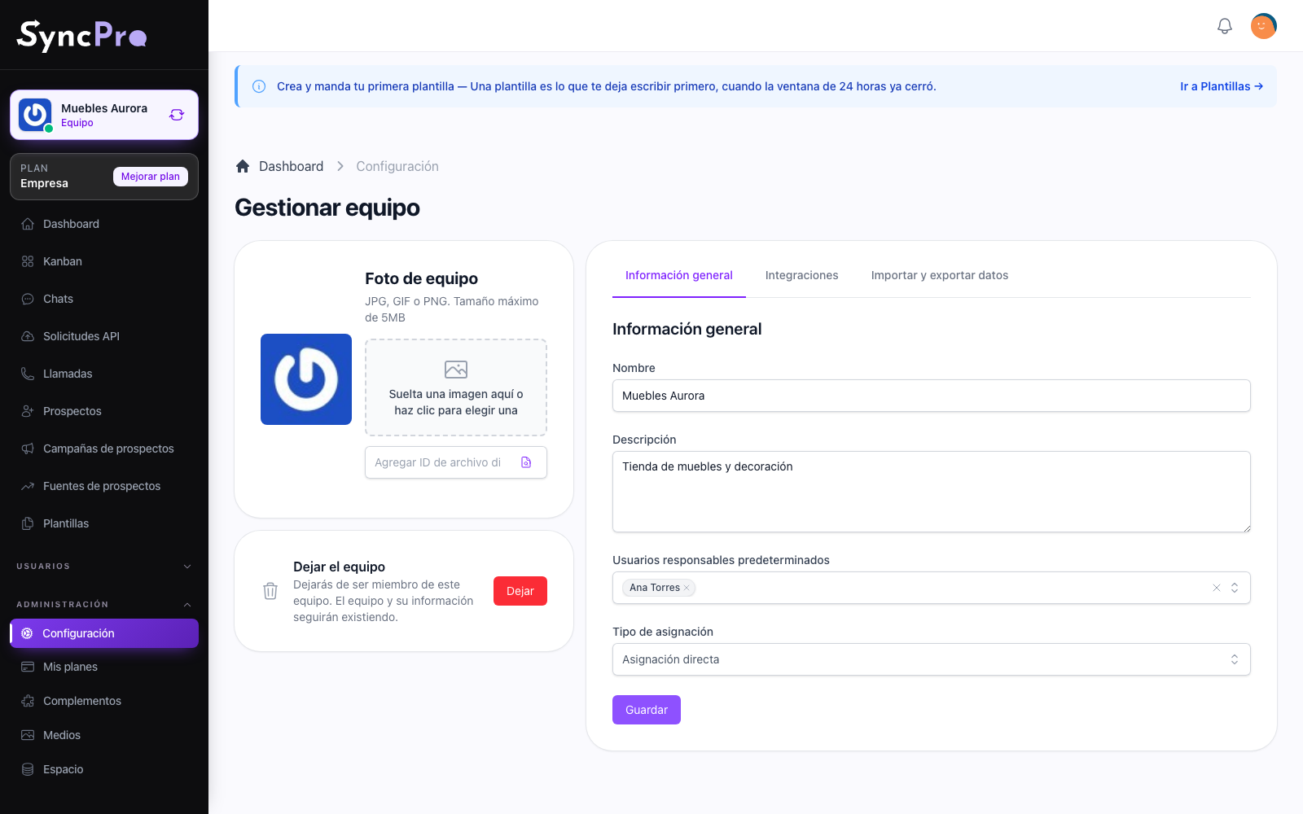Switch team using the Muebles Aurora refresh icon
The height and width of the screenshot is (814, 1303).
click(177, 115)
